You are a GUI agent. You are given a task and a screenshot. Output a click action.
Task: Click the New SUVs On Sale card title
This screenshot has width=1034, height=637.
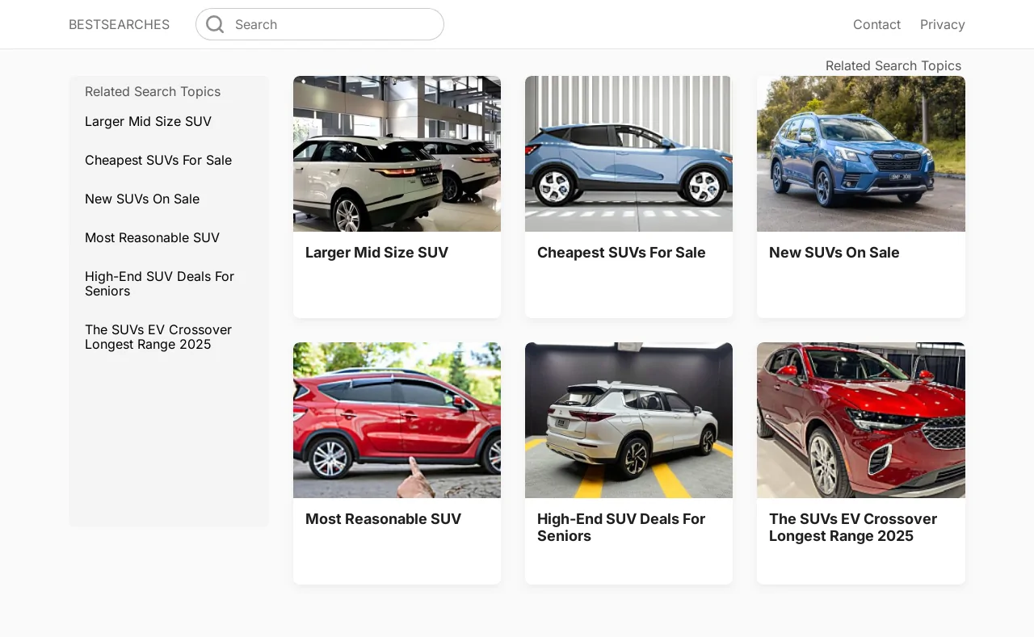click(x=834, y=253)
